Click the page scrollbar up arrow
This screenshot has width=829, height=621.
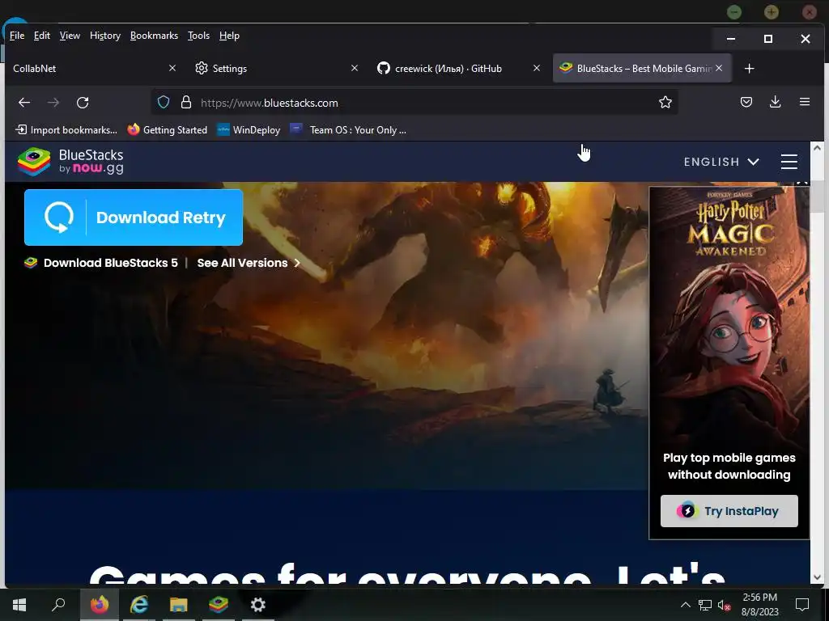point(817,149)
